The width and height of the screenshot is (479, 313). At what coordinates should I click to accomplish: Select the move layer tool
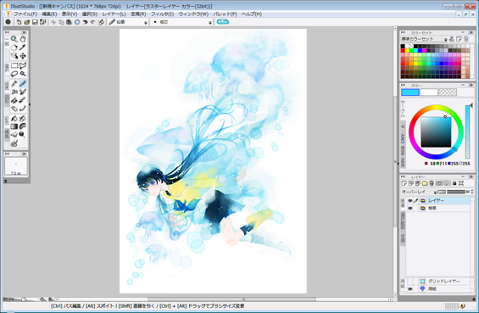(x=23, y=56)
